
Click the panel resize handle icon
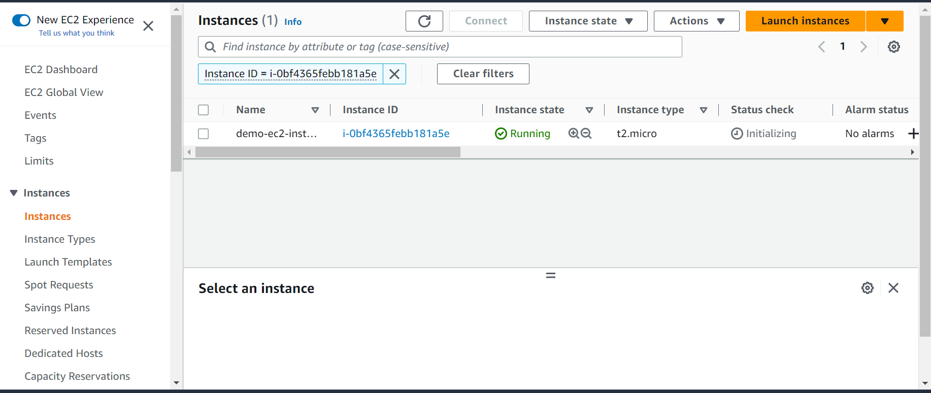551,275
